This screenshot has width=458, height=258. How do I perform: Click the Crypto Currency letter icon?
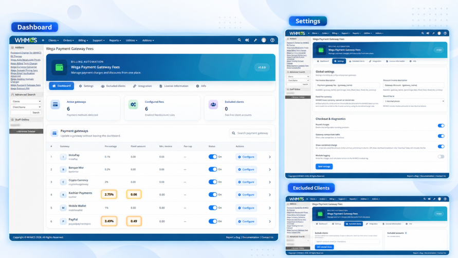[x=63, y=182]
